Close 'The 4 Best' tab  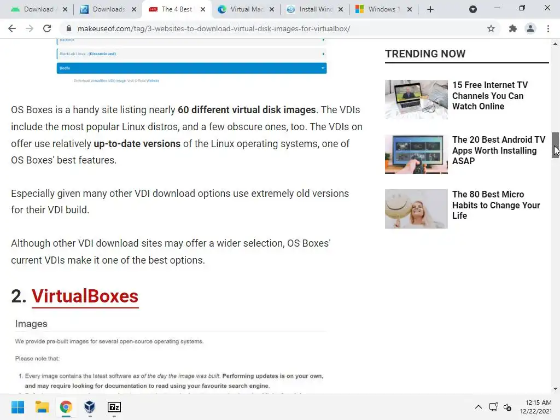203,9
